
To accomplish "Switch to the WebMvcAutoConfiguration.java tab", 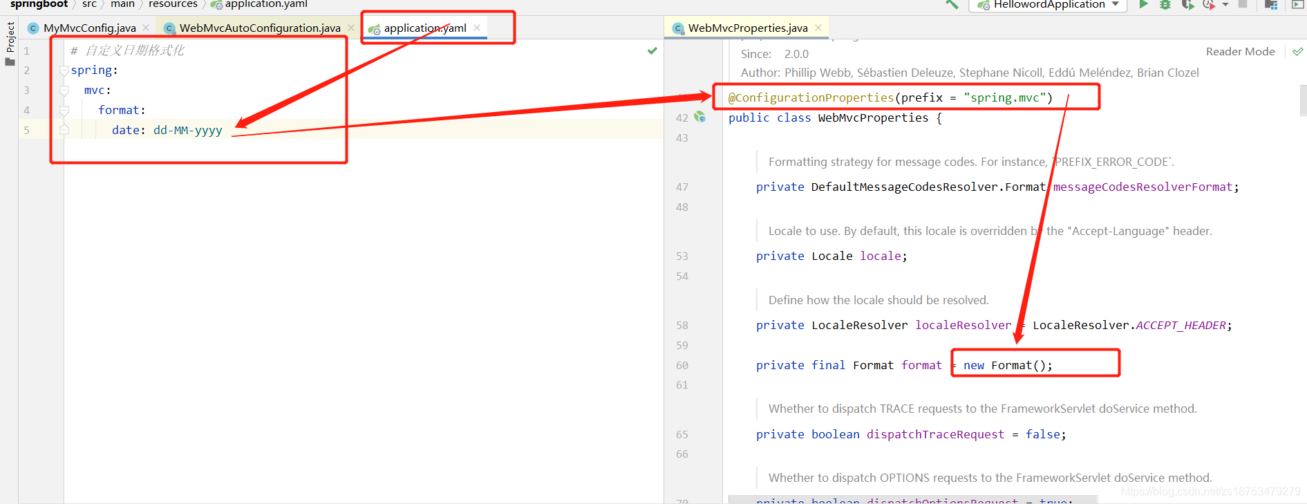I will [x=260, y=28].
